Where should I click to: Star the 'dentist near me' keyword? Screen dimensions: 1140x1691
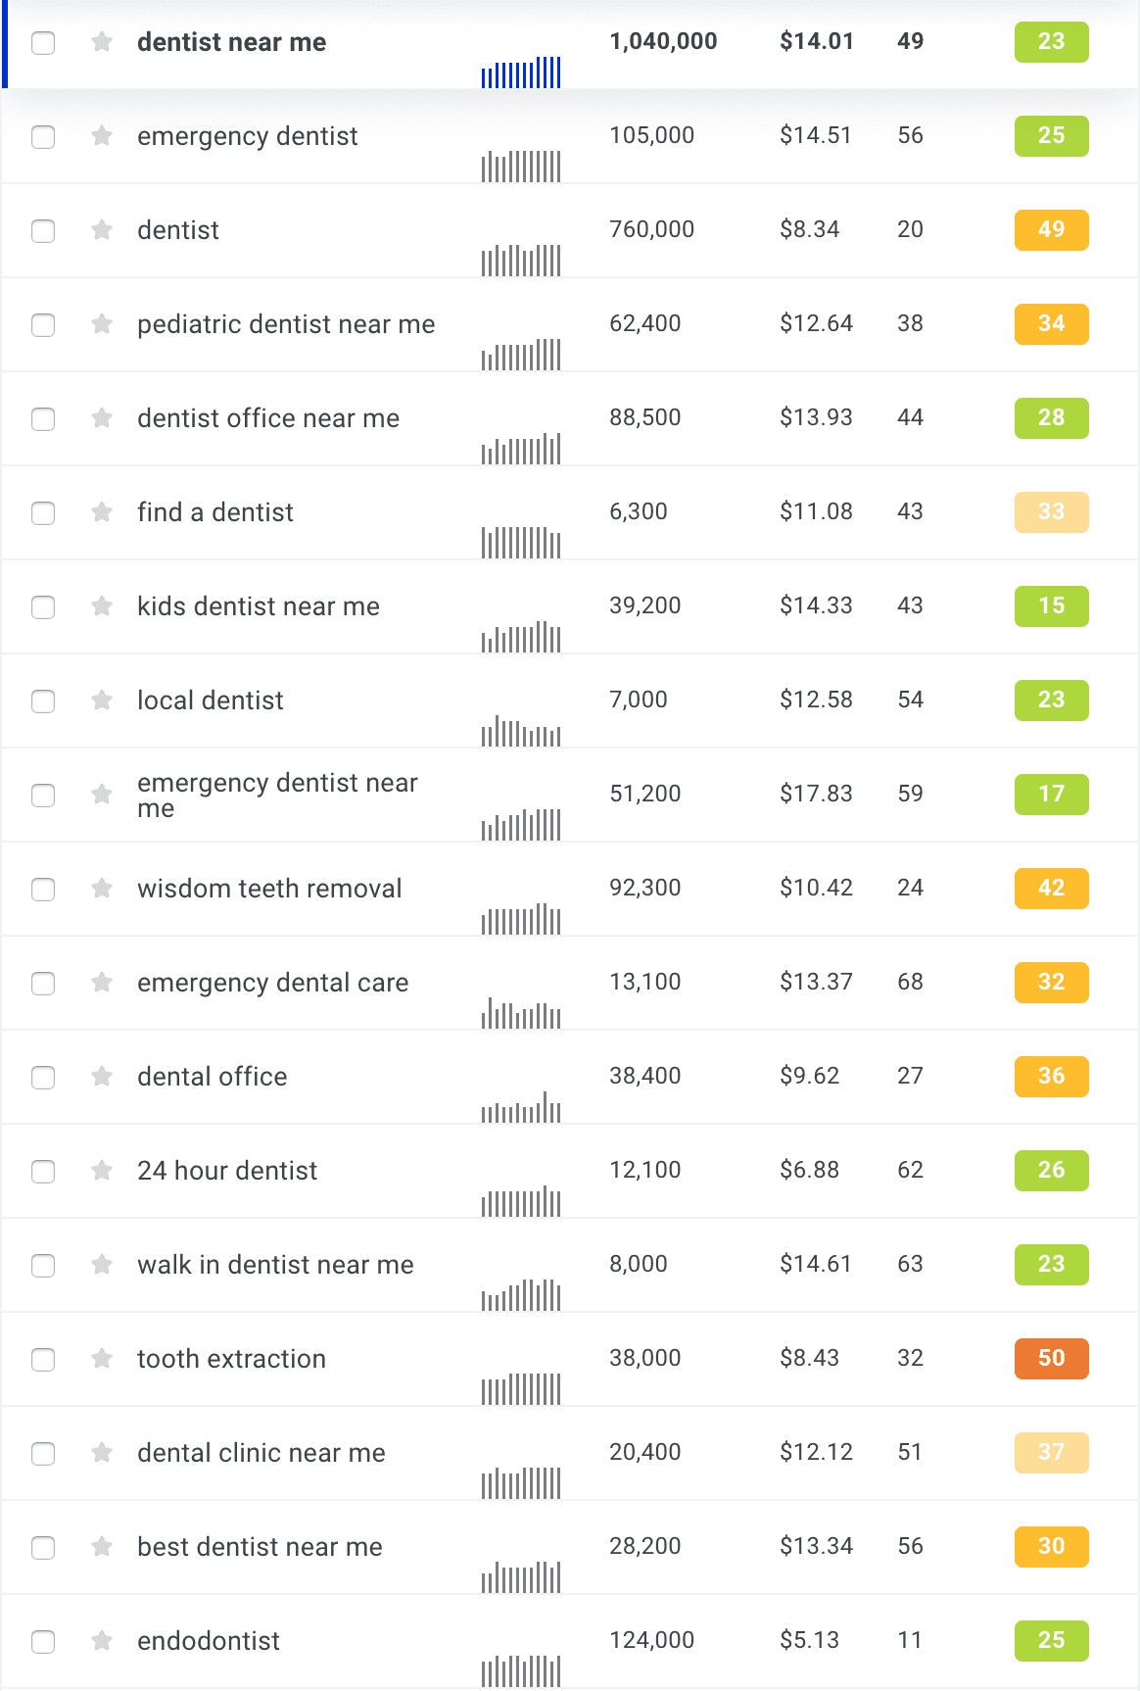pos(102,42)
